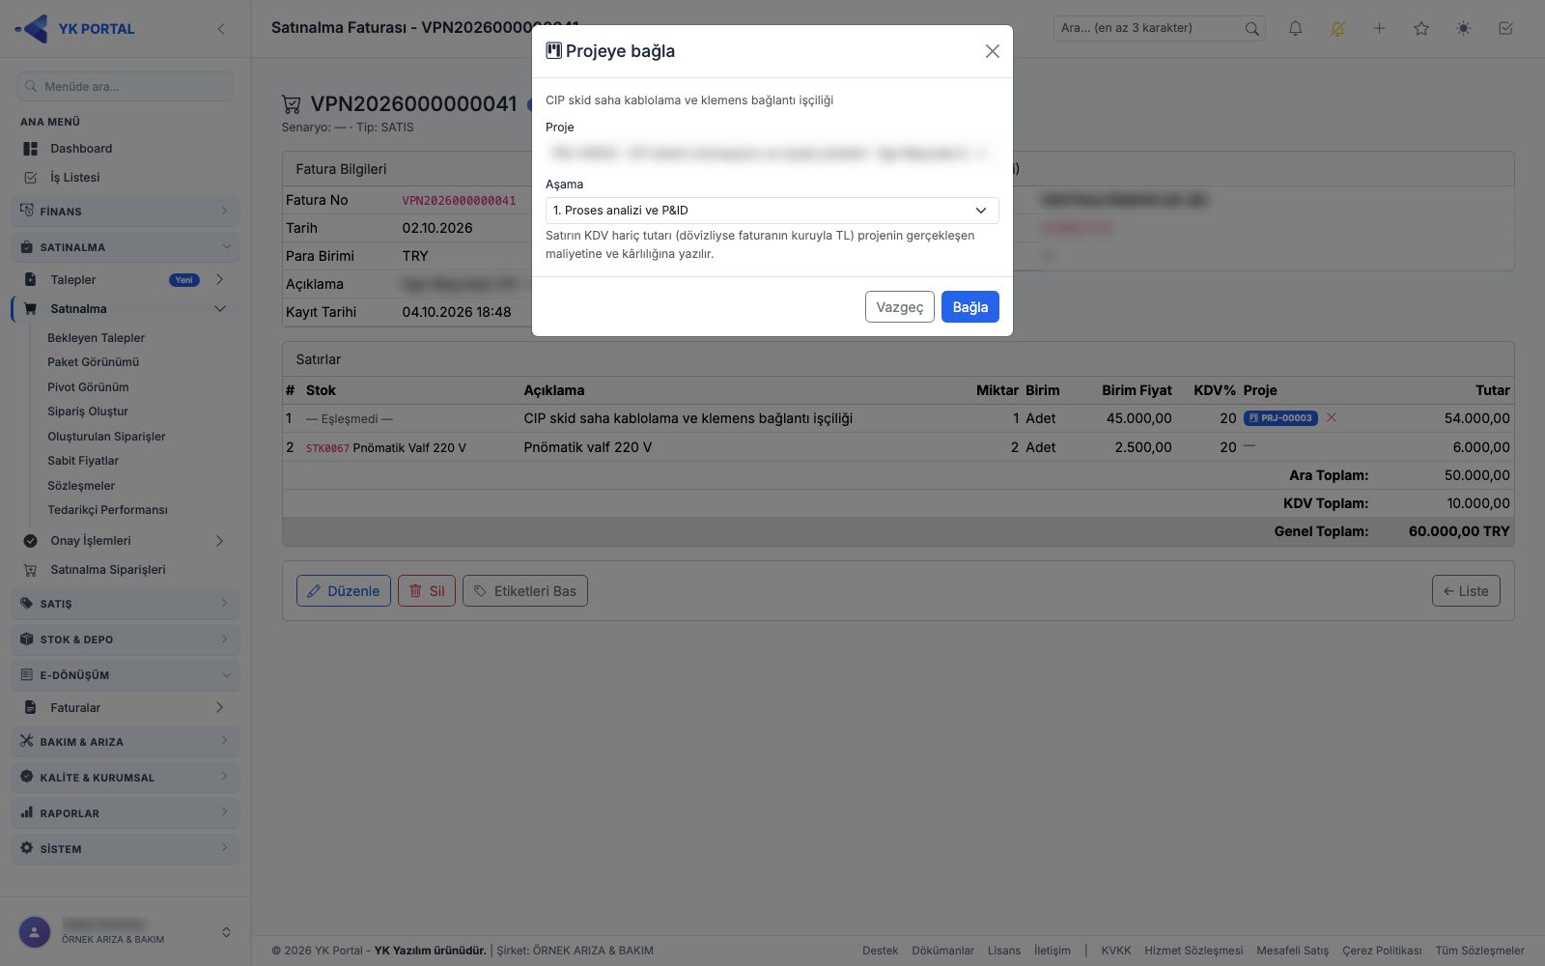Open the notifications bell icon
The width and height of the screenshot is (1545, 966).
tap(1295, 28)
